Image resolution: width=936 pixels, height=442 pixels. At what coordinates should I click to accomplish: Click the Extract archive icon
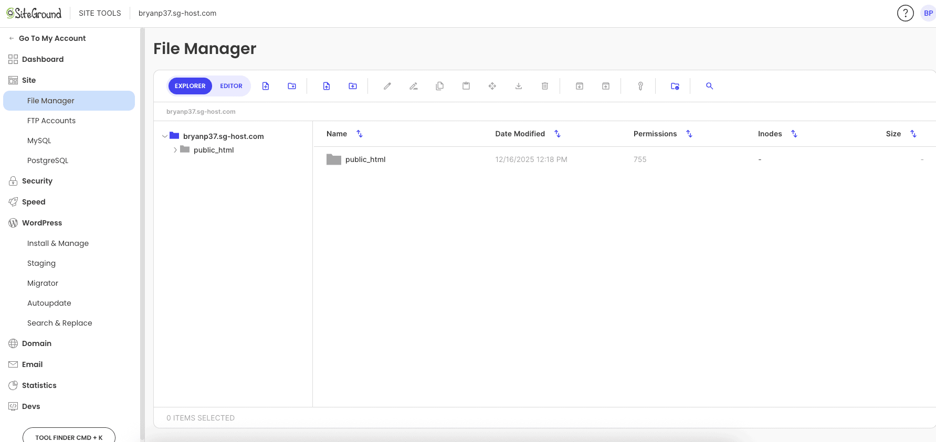click(x=606, y=86)
